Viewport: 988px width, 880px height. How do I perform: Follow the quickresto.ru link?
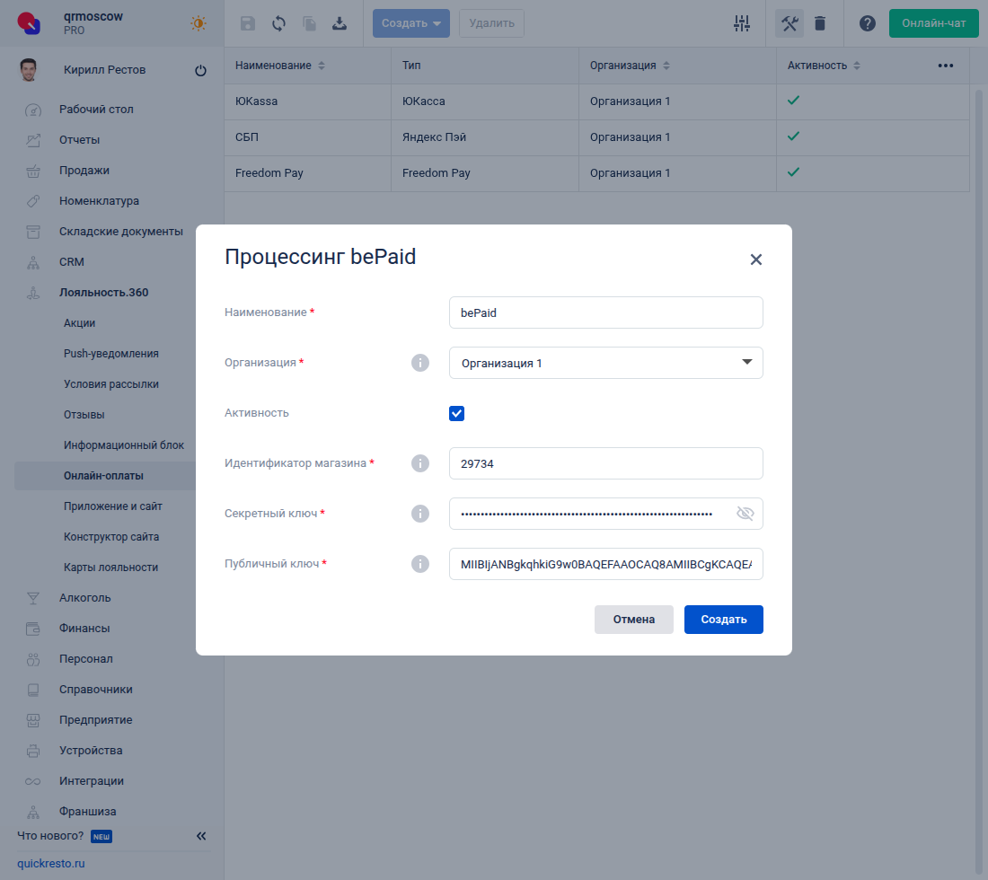(51, 864)
